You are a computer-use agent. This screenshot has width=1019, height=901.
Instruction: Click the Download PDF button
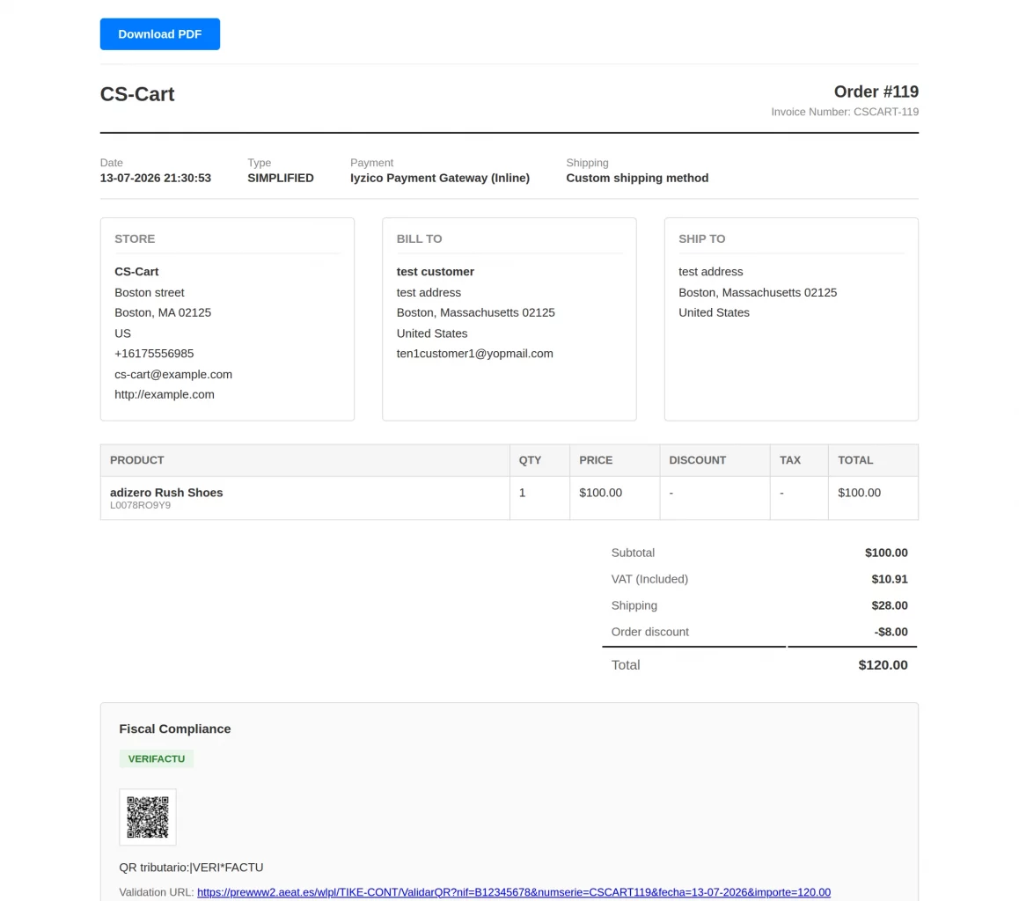tap(160, 33)
